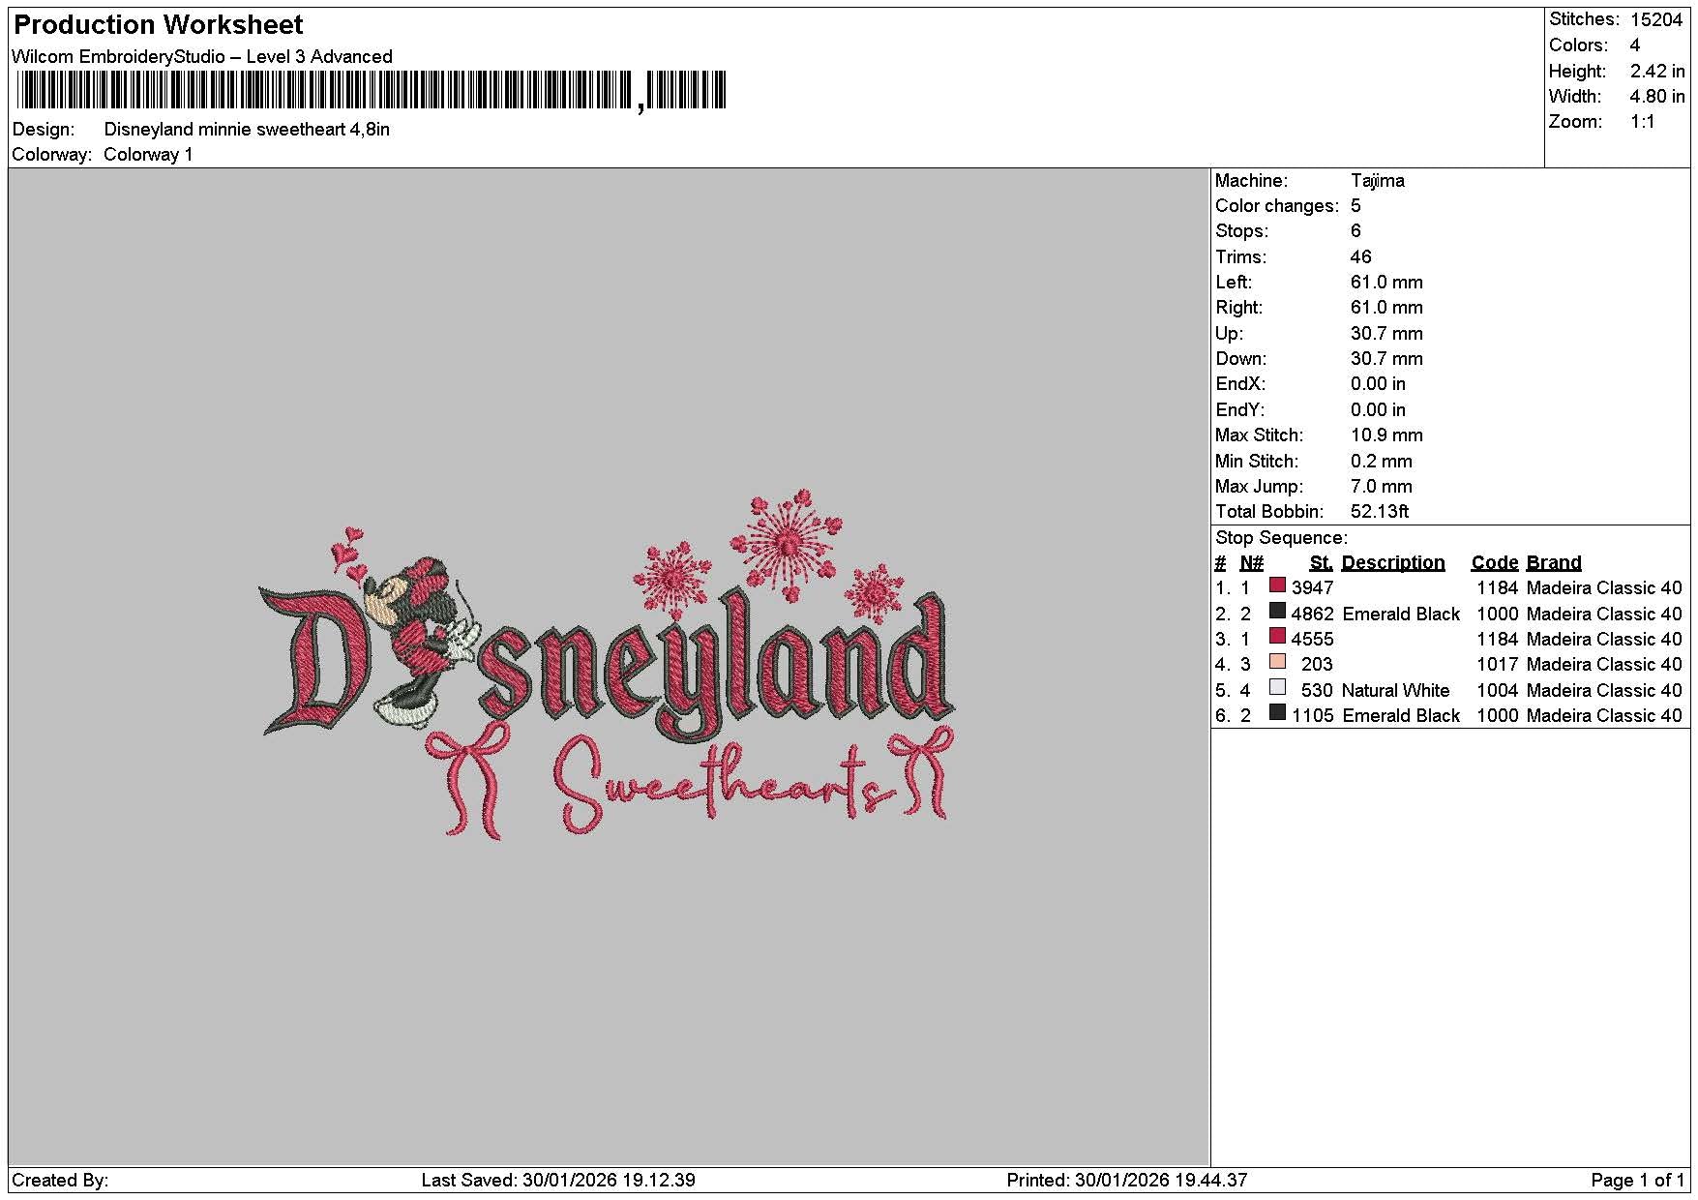Click 'Printed: 30/01/2026 19.44.37' footer

[1127, 1181]
